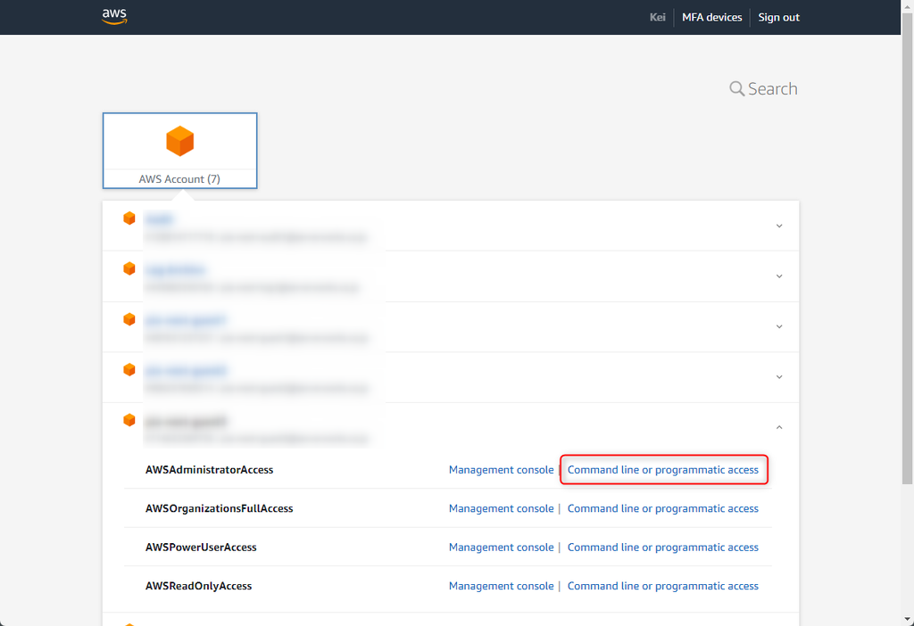Open the AWS Account (7) tile
This screenshot has width=914, height=626.
pos(179,150)
